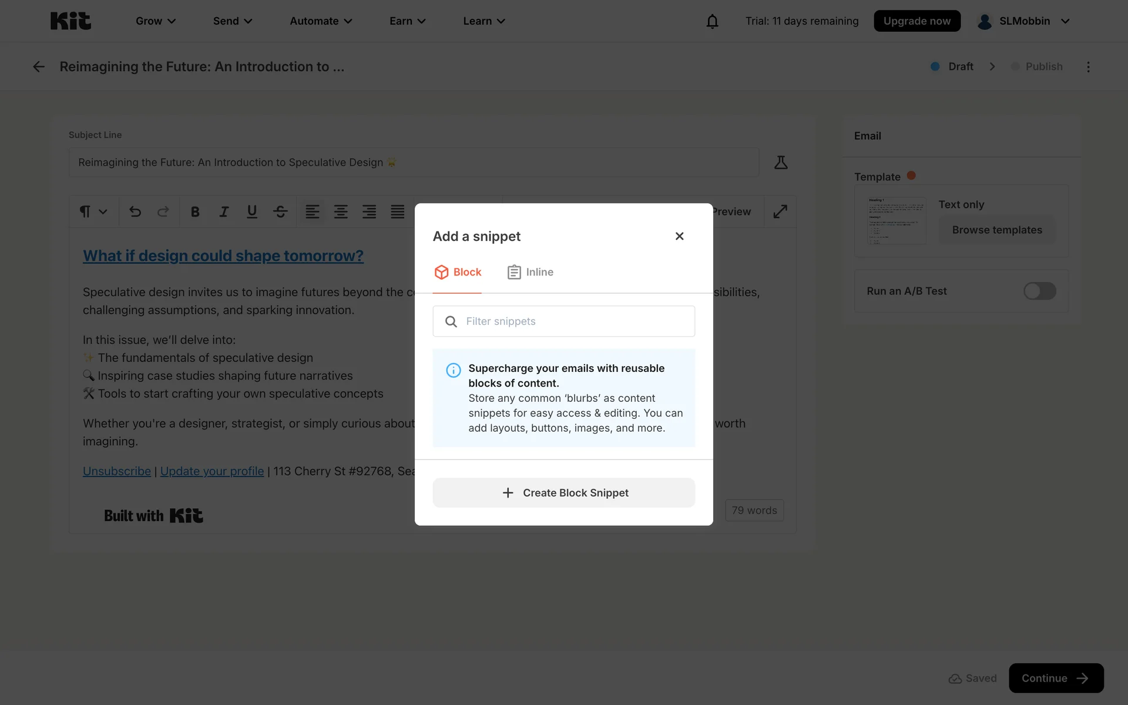This screenshot has width=1128, height=705.
Task: Select the Block snippet tab
Action: (x=458, y=272)
